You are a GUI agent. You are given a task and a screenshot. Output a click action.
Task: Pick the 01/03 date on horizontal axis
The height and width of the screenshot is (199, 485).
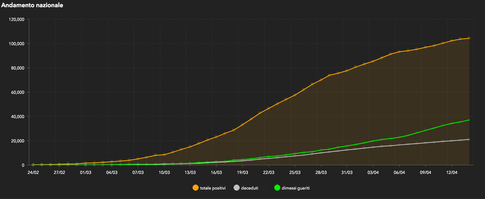point(85,172)
